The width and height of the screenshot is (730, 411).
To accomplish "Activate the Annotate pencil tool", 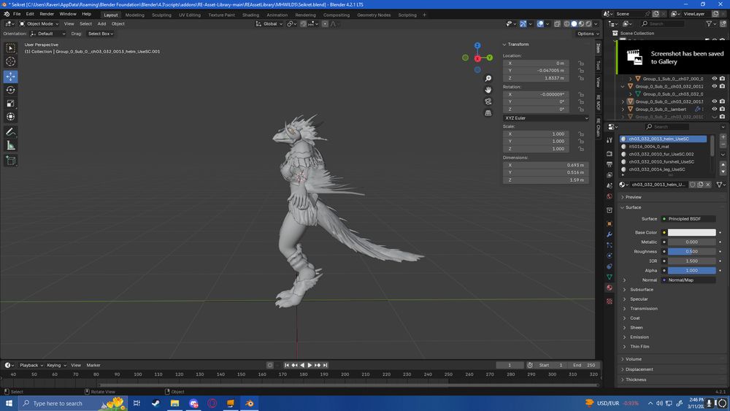I will [11, 132].
